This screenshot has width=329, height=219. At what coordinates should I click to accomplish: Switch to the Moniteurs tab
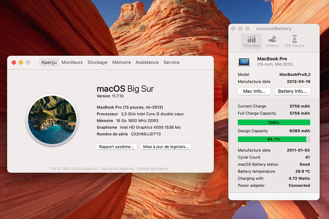[x=72, y=62]
